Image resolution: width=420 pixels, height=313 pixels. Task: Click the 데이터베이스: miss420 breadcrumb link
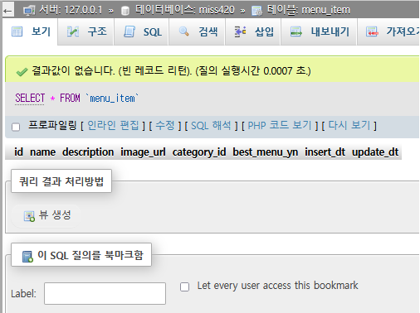(x=185, y=10)
